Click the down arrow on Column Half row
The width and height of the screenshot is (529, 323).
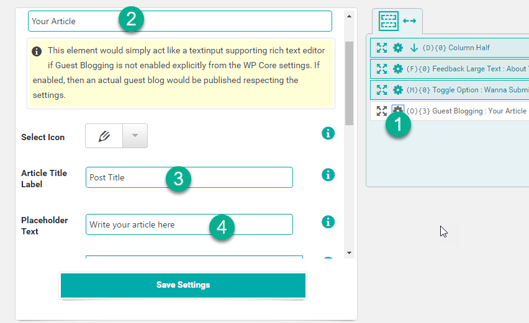click(x=414, y=48)
